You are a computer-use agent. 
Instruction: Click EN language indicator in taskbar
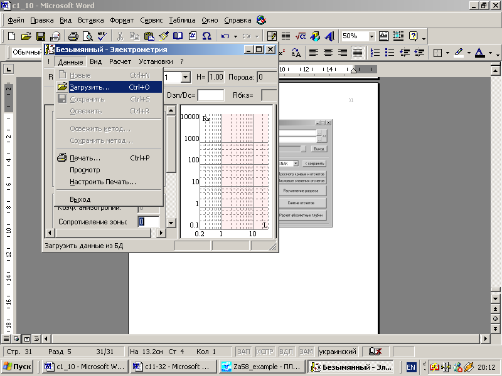click(x=411, y=367)
